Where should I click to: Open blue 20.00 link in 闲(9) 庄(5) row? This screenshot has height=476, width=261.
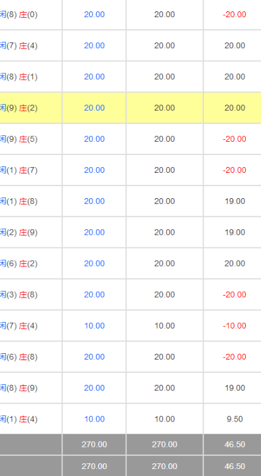(x=94, y=139)
